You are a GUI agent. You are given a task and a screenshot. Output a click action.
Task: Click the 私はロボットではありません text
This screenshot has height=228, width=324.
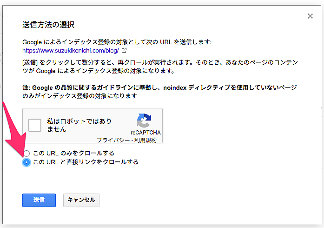click(79, 125)
